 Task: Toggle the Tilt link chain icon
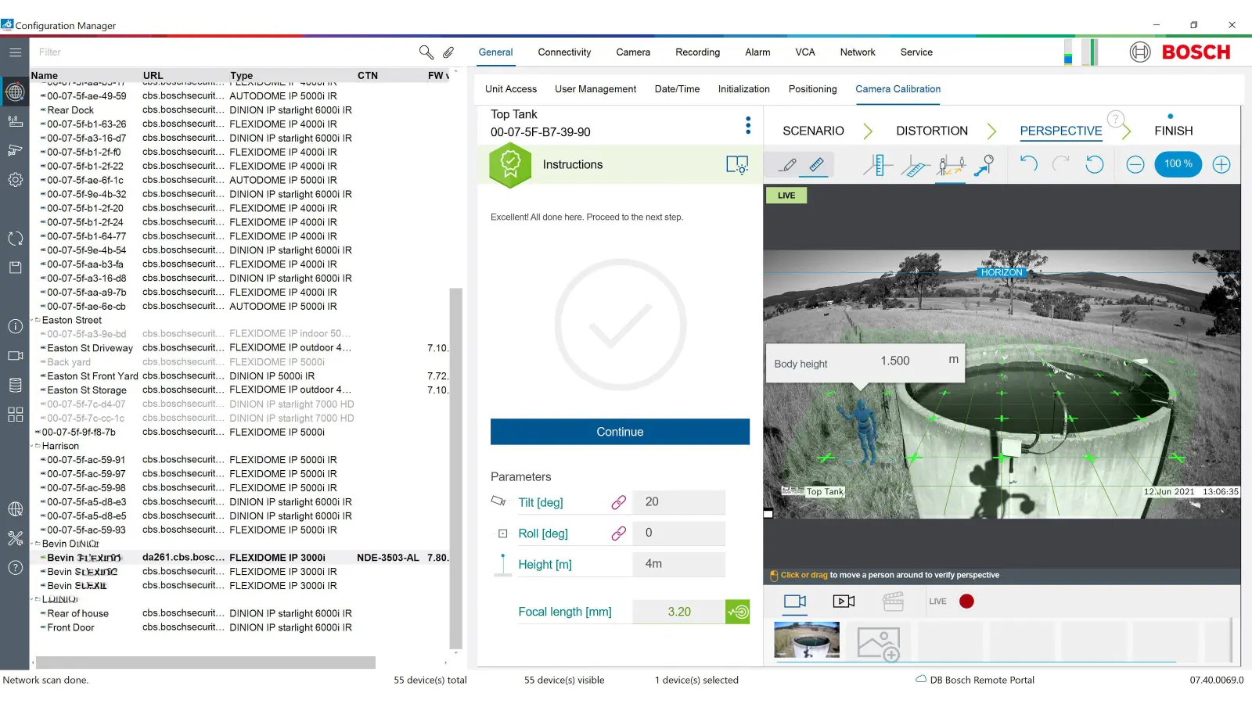click(618, 502)
